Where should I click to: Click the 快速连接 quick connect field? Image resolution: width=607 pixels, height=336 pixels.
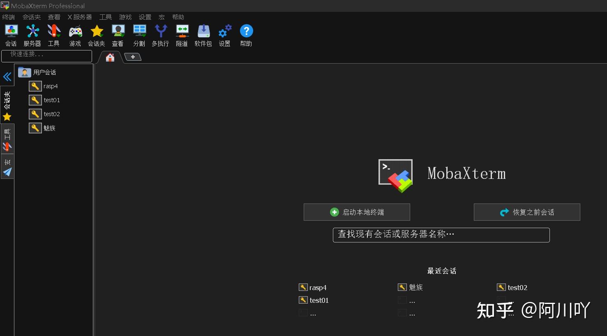click(x=47, y=56)
